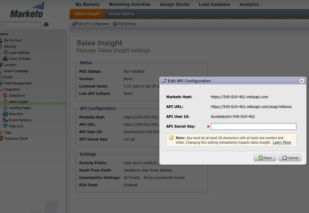Click RSS Feed value 'Disabled'

(x=130, y=185)
